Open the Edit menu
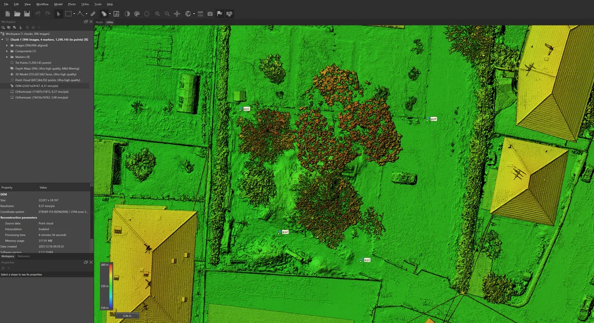This screenshot has height=323, width=594. point(16,4)
